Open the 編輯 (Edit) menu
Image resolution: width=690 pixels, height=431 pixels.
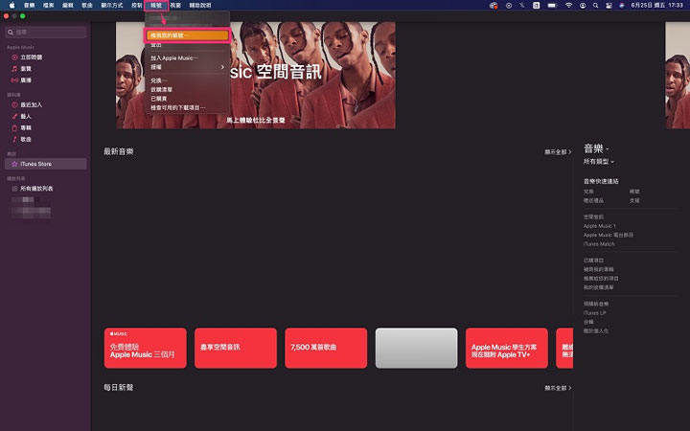(x=68, y=6)
